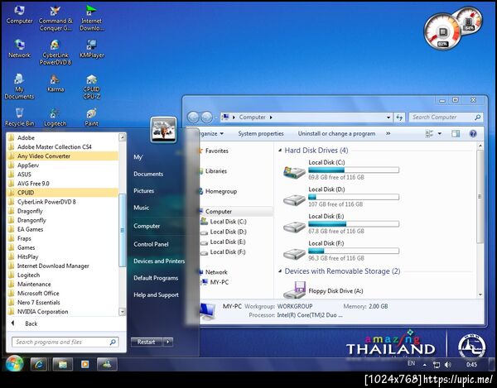
Task: Click the user account picture in Start menu
Action: point(163,130)
